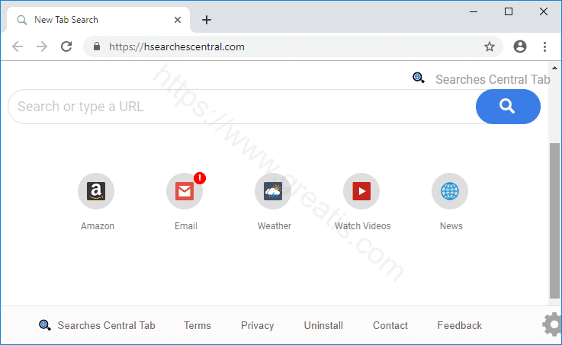Open the News globe icon
Screen dimensions: 562x345
(x=450, y=191)
